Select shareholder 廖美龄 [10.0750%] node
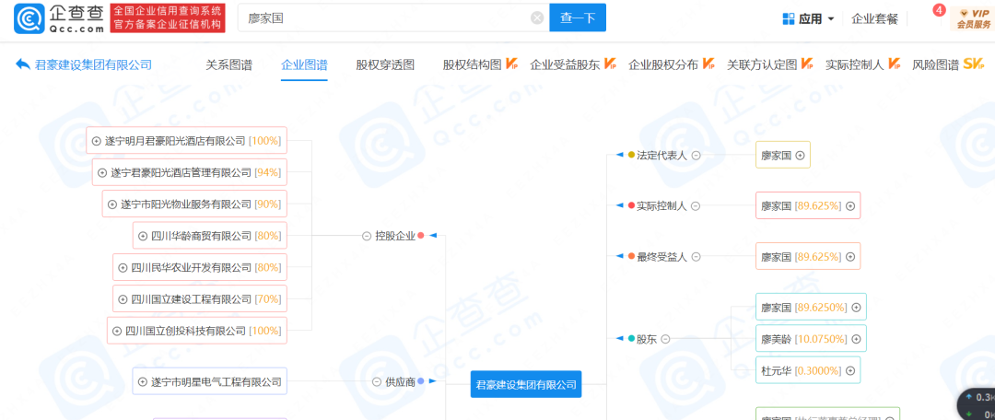 (x=811, y=339)
